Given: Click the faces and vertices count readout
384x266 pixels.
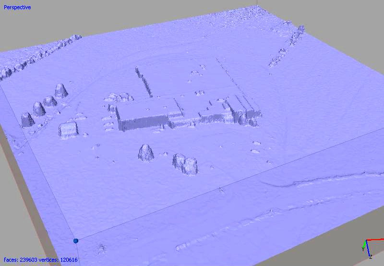Looking at the screenshot, I should [39, 260].
